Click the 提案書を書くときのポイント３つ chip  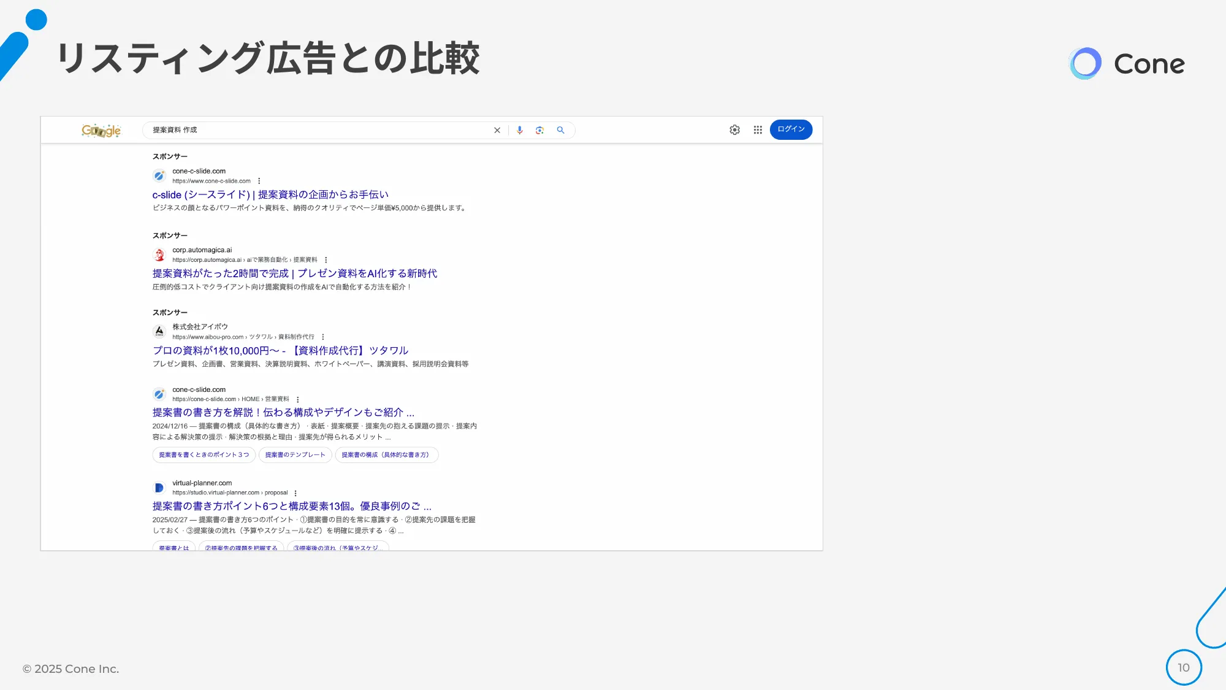coord(203,454)
